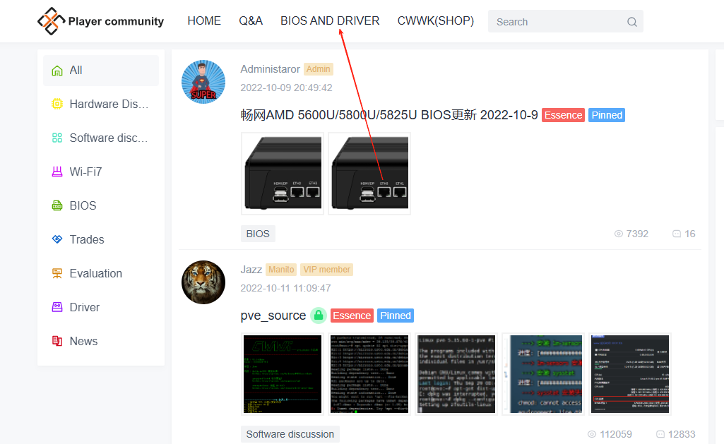Open second mini PC thumbnail in BIOS post
The height and width of the screenshot is (444, 724).
369,174
